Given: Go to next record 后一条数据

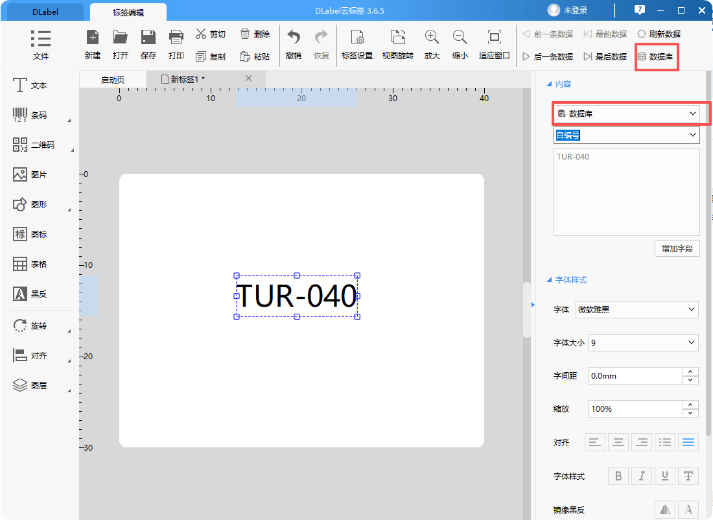Looking at the screenshot, I should pyautogui.click(x=548, y=56).
